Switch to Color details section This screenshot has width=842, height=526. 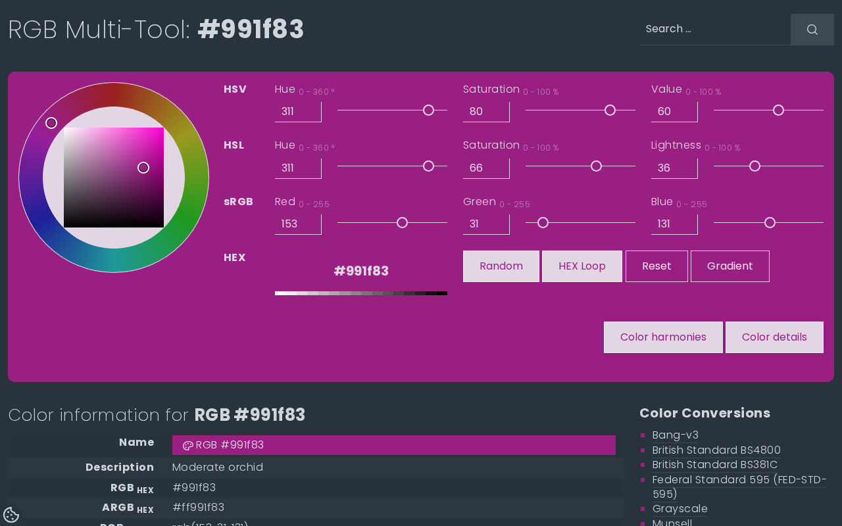(x=774, y=337)
